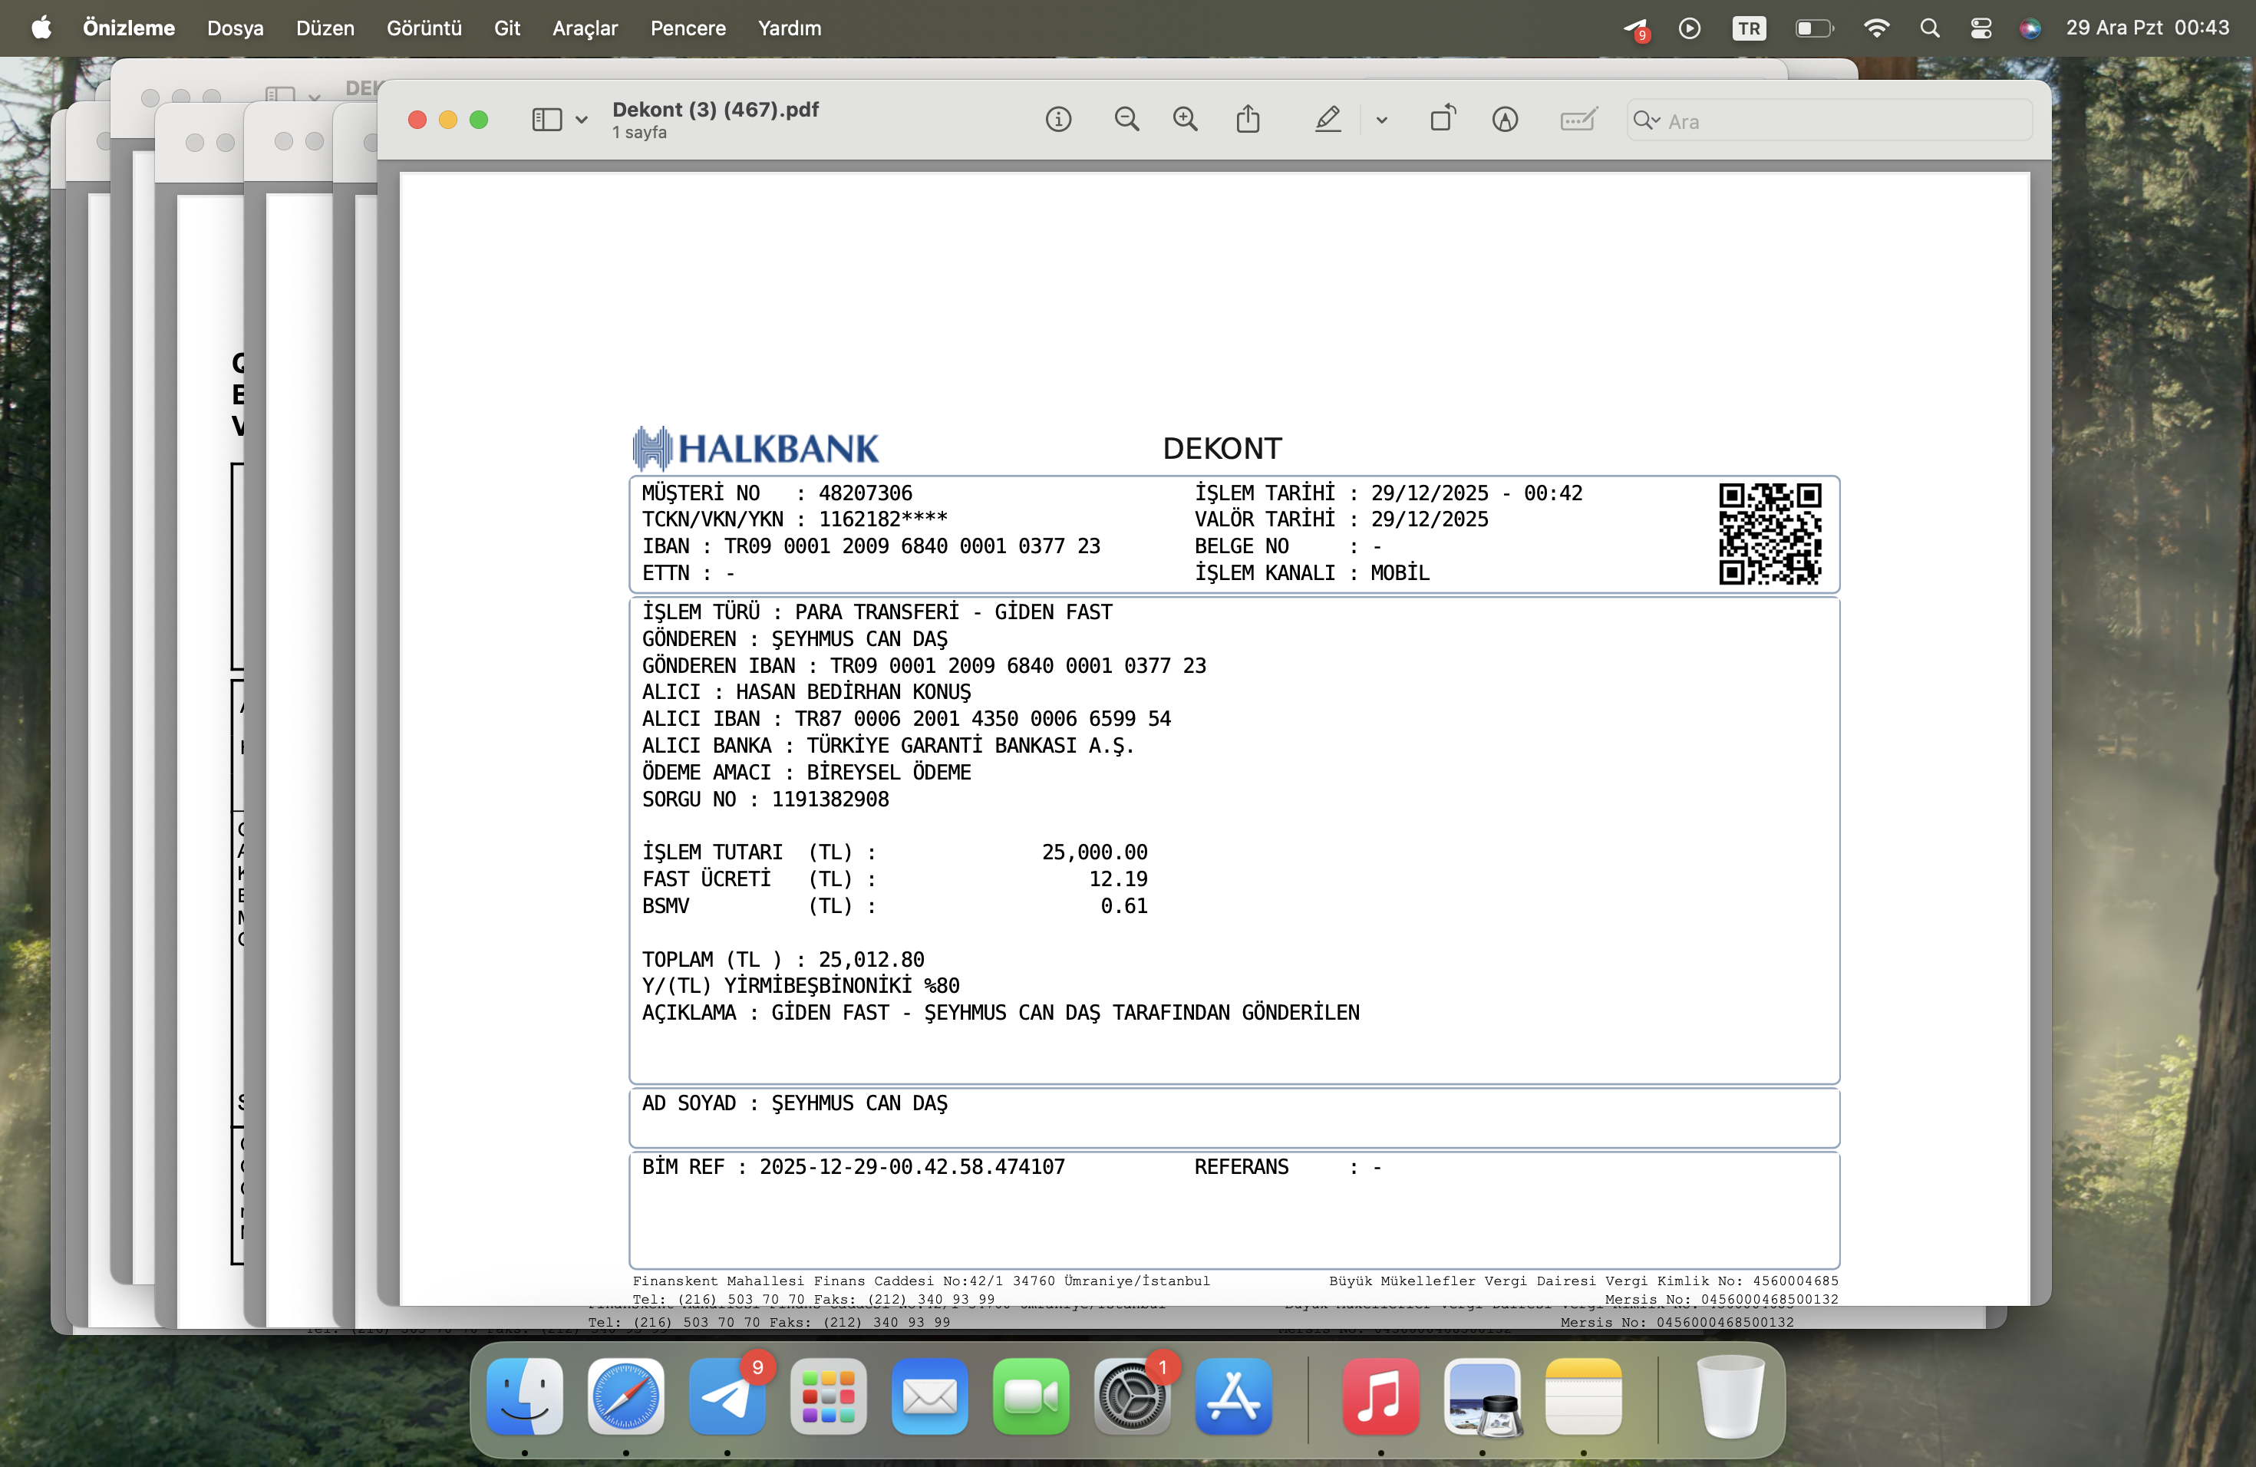Viewport: 2256px width, 1467px height.
Task: Open Launchpad from the Dock
Action: coord(829,1396)
